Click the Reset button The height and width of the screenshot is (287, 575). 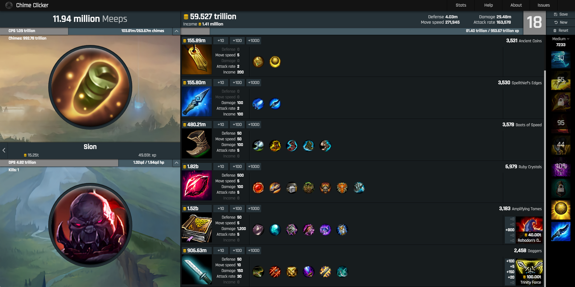point(561,31)
